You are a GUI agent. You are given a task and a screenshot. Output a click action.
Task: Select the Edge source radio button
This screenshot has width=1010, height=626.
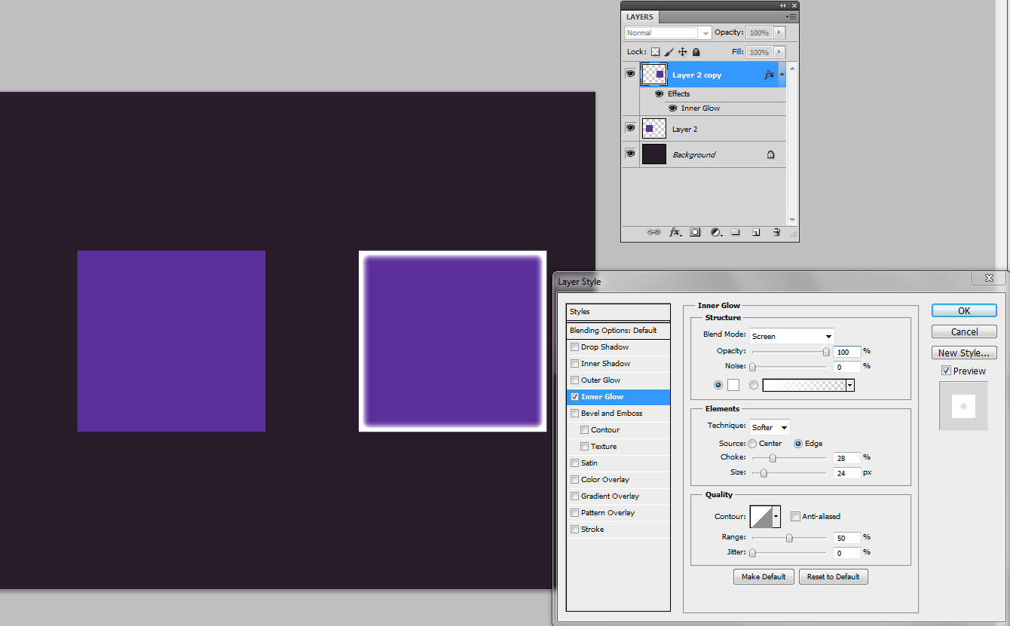coord(798,444)
